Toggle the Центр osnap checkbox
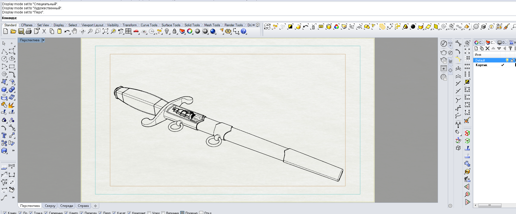 pyautogui.click(x=66, y=213)
